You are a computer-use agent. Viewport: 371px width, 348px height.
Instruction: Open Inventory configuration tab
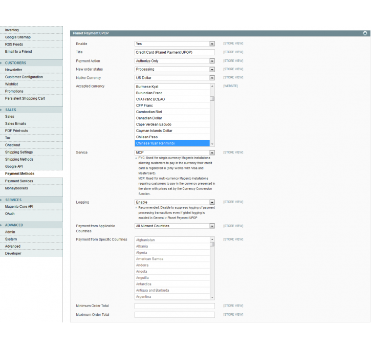tap(31, 30)
